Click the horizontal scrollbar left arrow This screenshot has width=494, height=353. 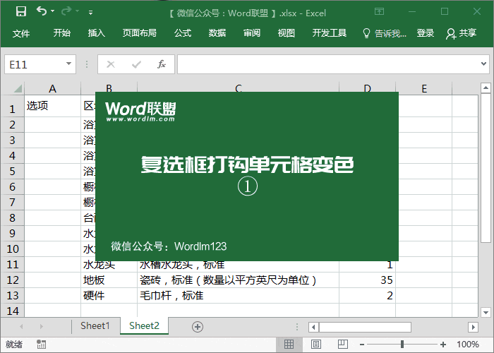(x=313, y=327)
